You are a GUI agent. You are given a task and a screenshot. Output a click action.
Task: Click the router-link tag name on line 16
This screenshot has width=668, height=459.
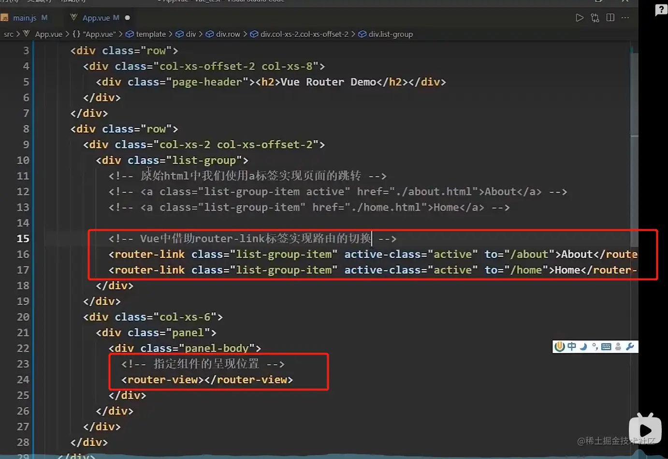pos(149,254)
